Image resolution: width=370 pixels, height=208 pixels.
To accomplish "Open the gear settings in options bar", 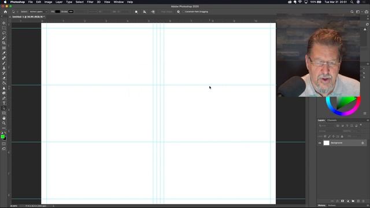I will [x=178, y=12].
